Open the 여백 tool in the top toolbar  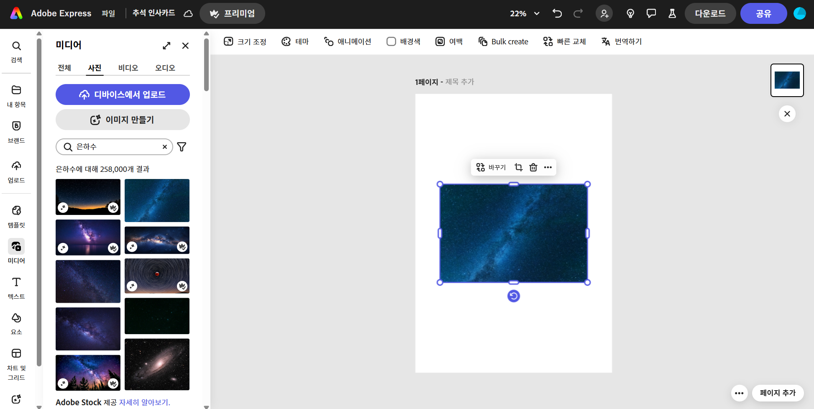coord(449,41)
